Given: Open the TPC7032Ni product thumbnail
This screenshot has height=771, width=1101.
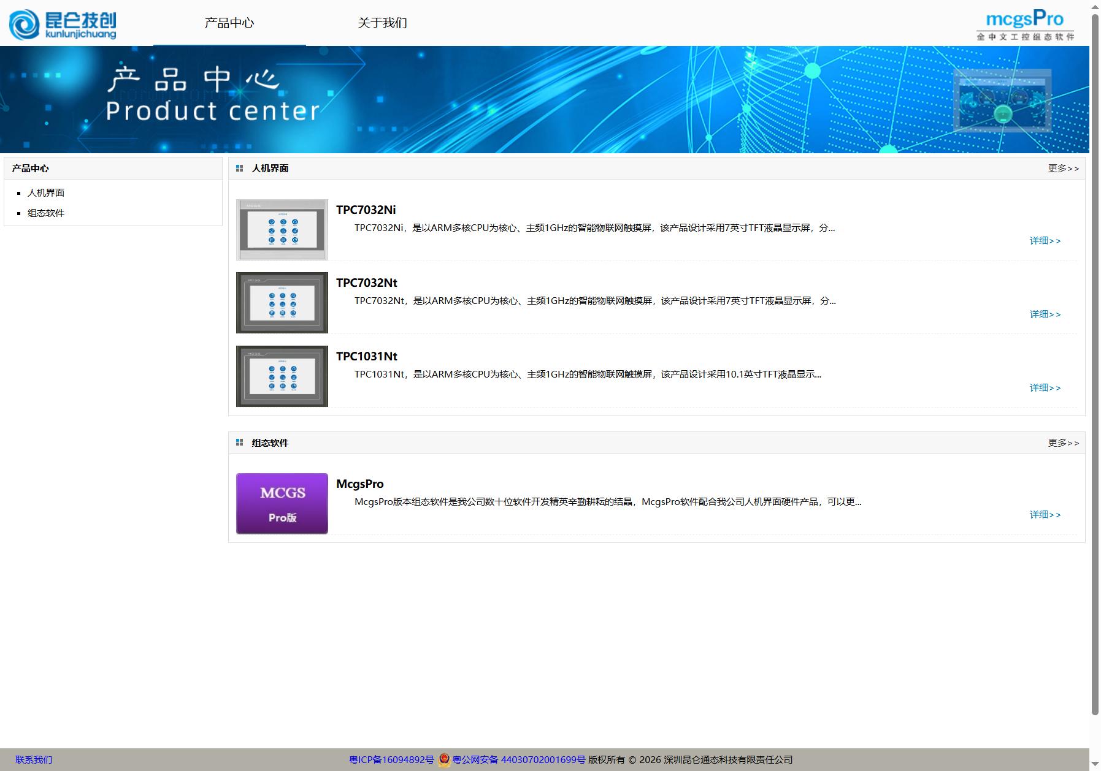Looking at the screenshot, I should tap(282, 230).
